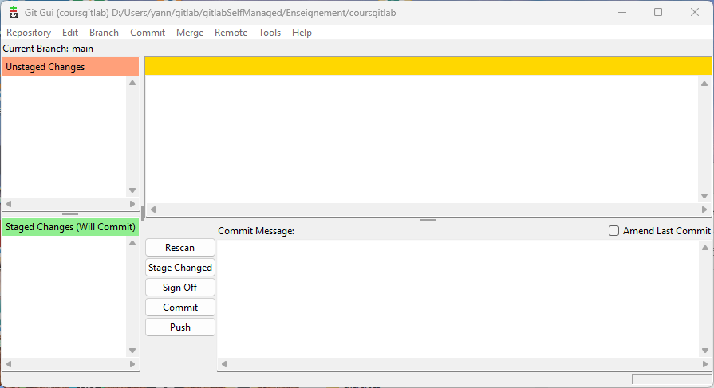The image size is (714, 388).
Task: Click the Stage Changed button
Action: tap(179, 268)
